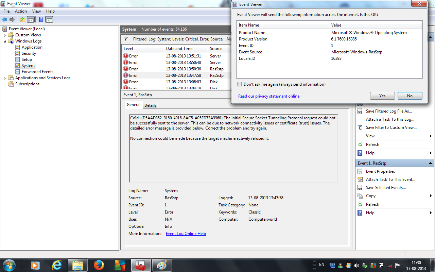
Task: Click the volume speaker tray icon
Action: (x=356, y=266)
